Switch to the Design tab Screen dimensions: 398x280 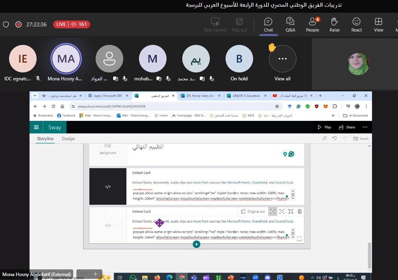pos(68,139)
